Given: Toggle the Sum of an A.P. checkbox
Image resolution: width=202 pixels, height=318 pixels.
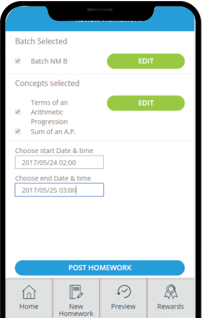Looking at the screenshot, I should pyautogui.click(x=18, y=131).
